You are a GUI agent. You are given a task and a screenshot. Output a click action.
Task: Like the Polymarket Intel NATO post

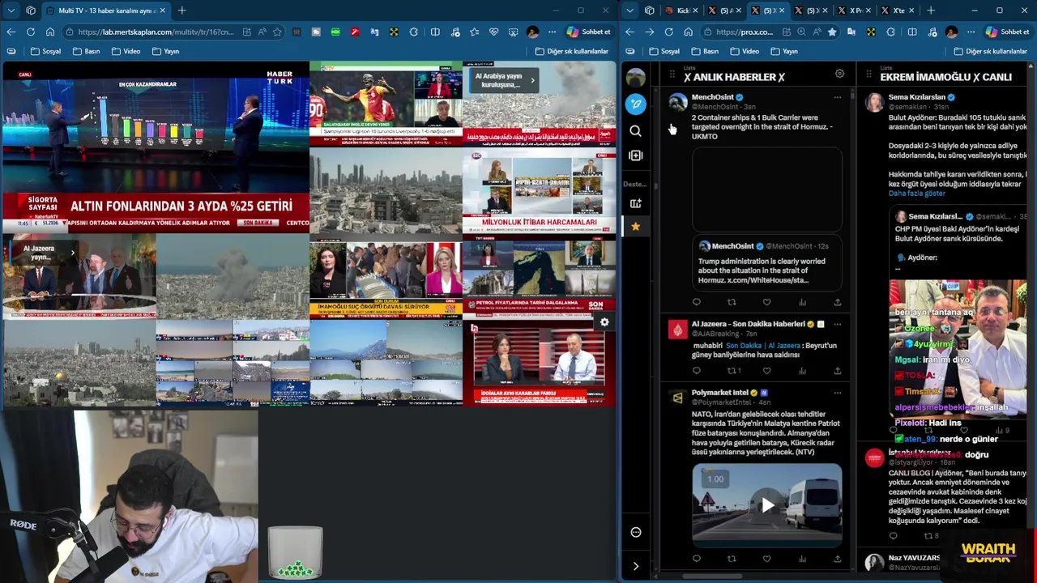coord(766,559)
